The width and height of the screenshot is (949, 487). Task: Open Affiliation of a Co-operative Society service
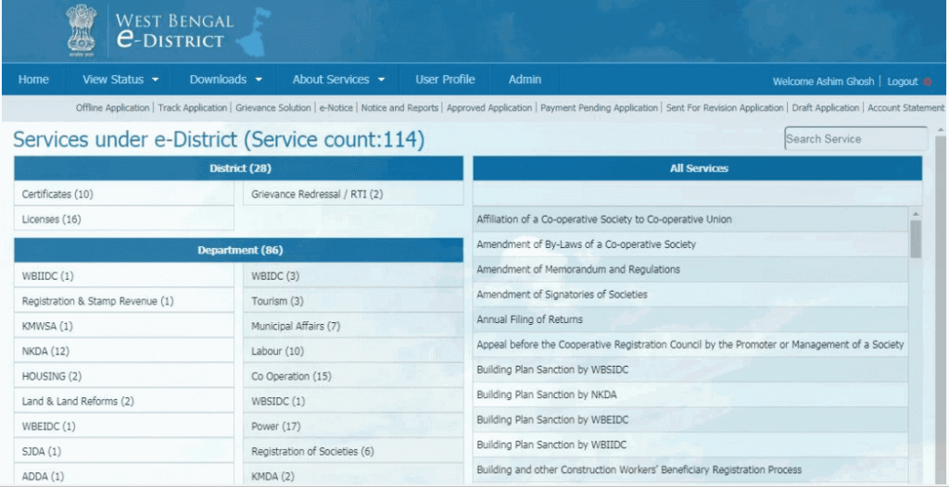click(x=690, y=219)
